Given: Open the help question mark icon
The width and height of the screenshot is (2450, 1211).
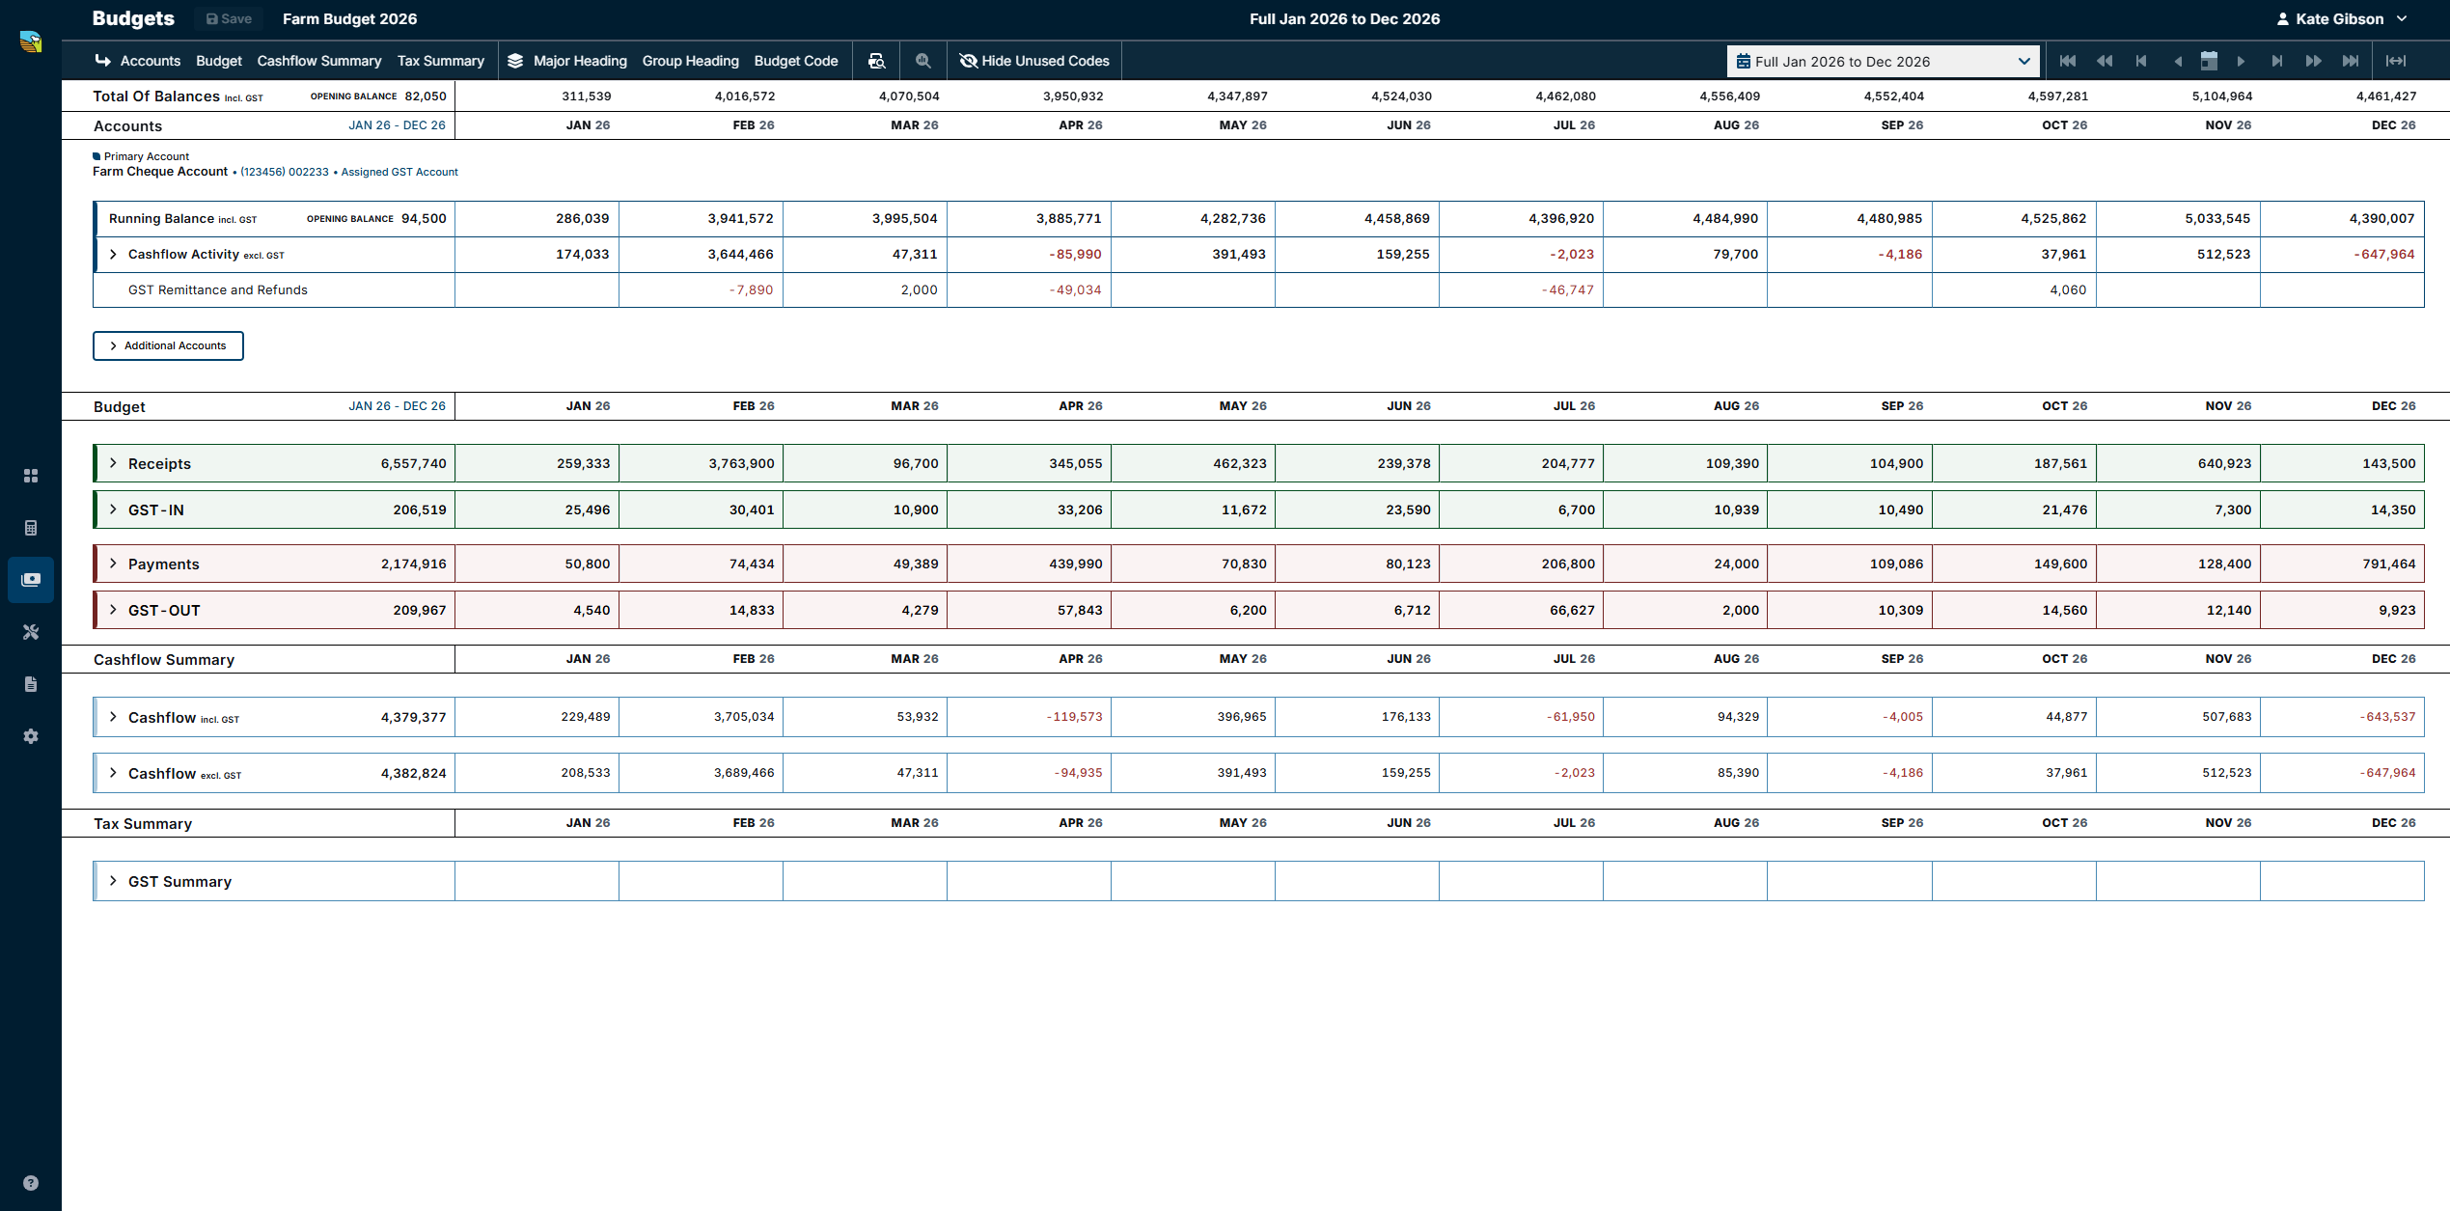Looking at the screenshot, I should pos(31,1183).
